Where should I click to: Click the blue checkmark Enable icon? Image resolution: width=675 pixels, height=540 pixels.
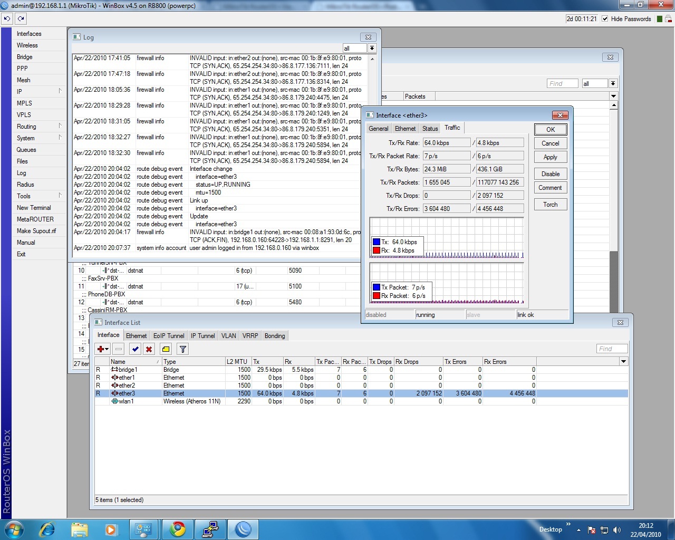tap(136, 349)
